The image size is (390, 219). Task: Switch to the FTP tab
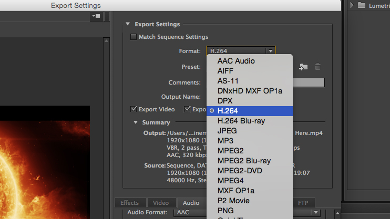[x=303, y=203]
